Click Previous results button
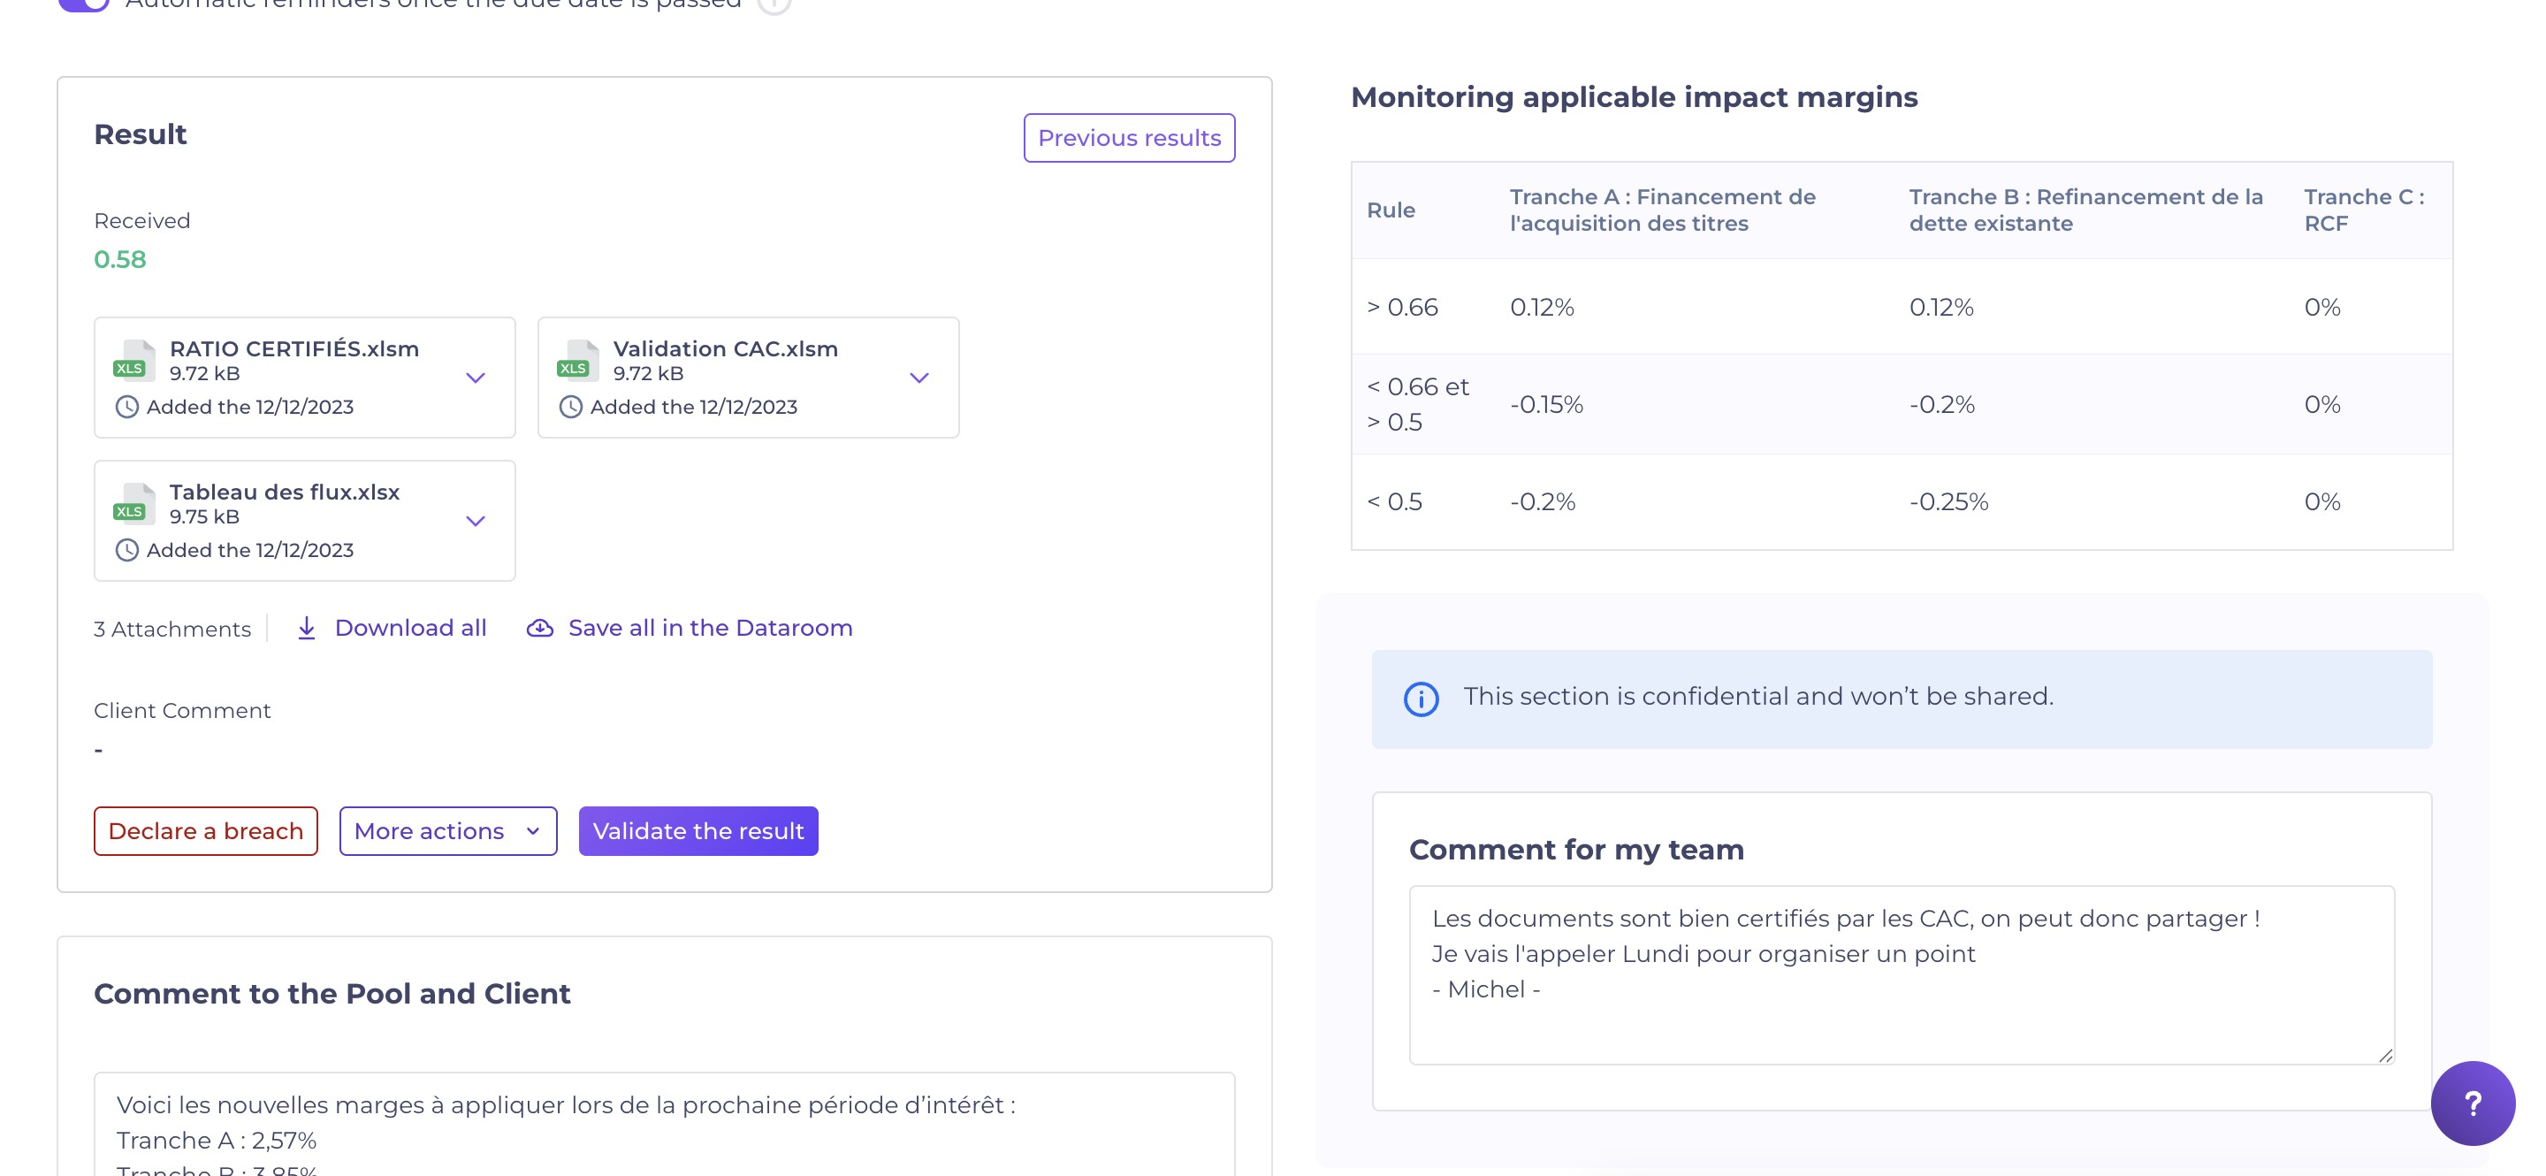 tap(1129, 138)
